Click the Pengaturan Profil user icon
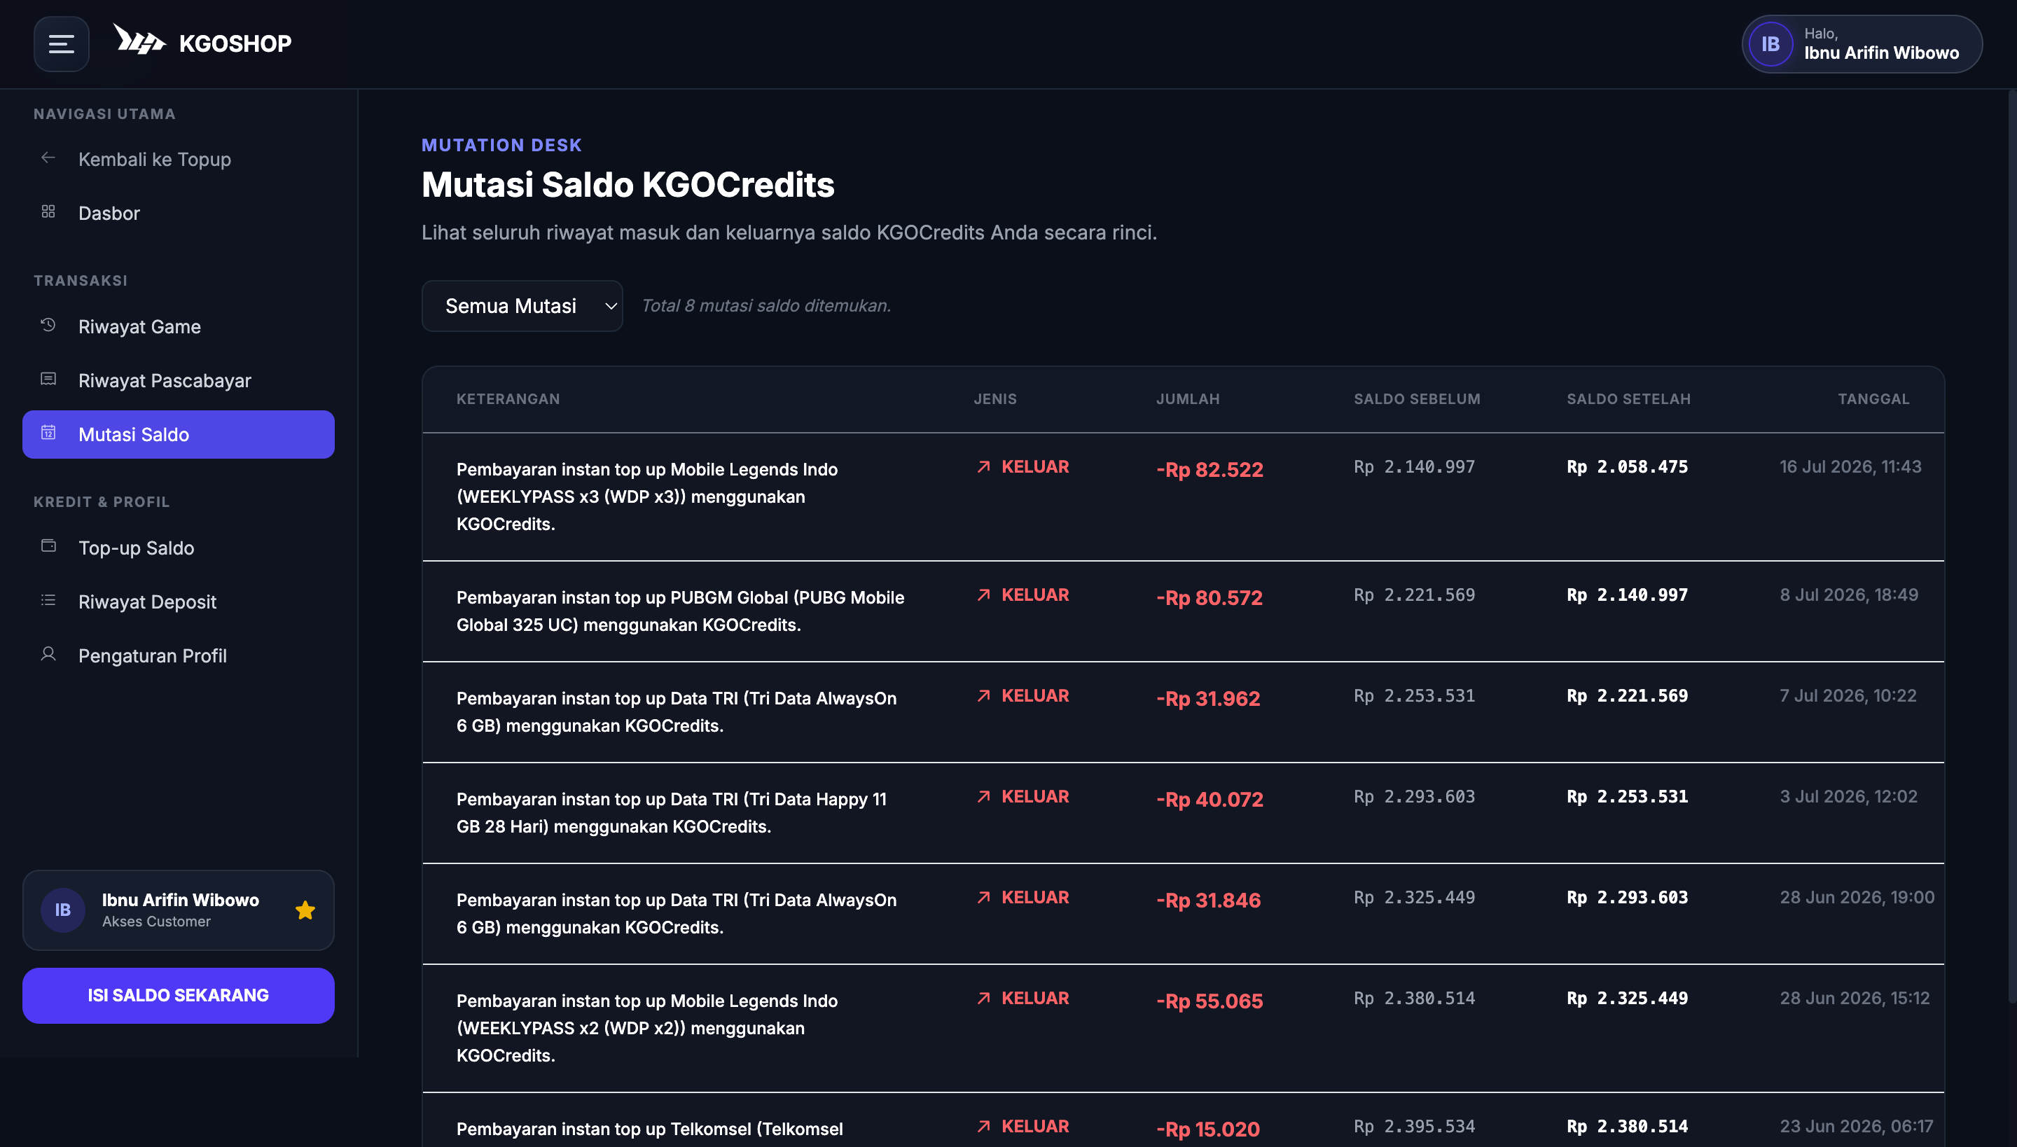This screenshot has width=2017, height=1147. pos(48,655)
